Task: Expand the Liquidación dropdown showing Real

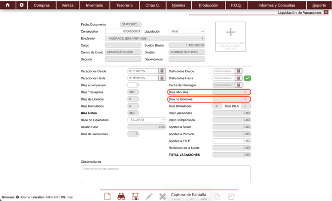Action: click(187, 31)
